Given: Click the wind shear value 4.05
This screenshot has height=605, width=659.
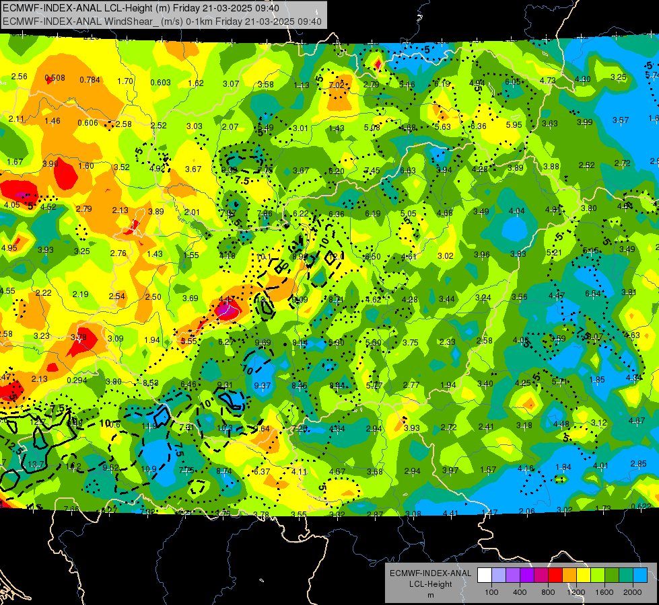Looking at the screenshot, I should click(x=11, y=205).
